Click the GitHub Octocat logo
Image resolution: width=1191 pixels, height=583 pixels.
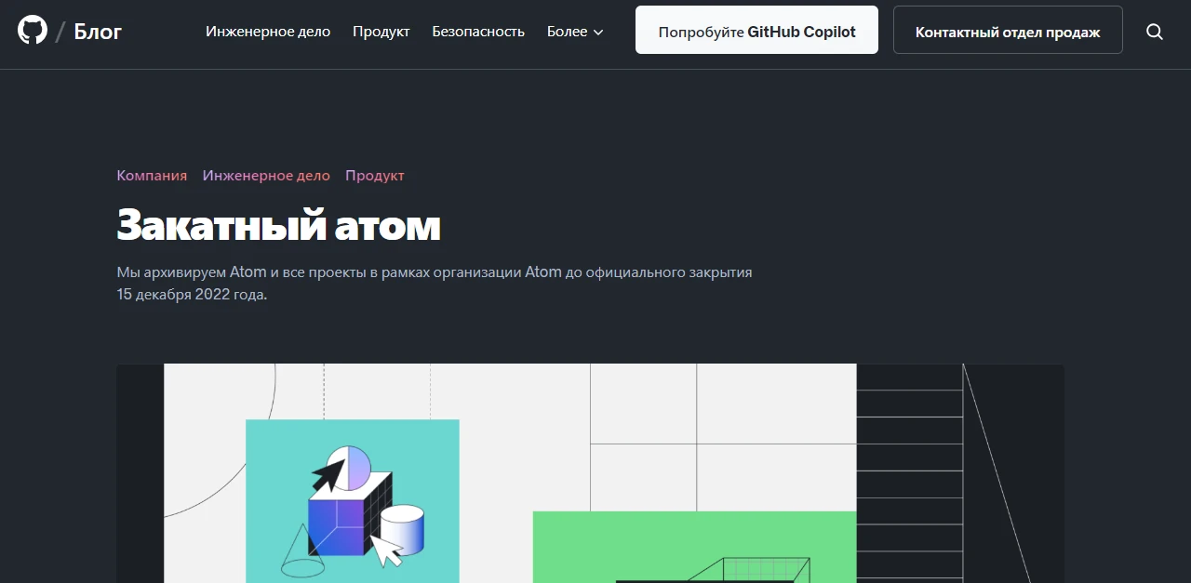tap(33, 31)
